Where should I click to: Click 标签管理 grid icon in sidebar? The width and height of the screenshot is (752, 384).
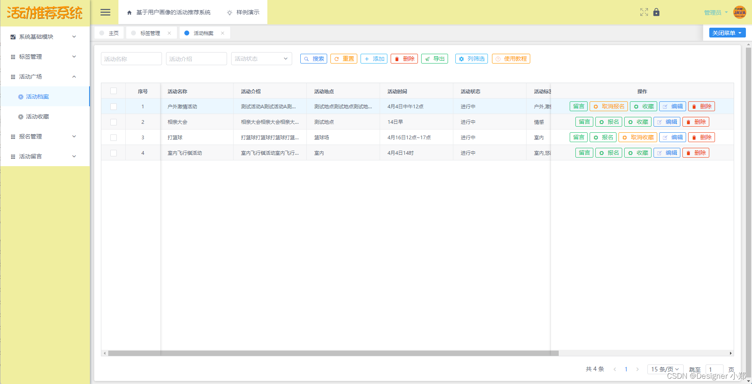coord(13,57)
